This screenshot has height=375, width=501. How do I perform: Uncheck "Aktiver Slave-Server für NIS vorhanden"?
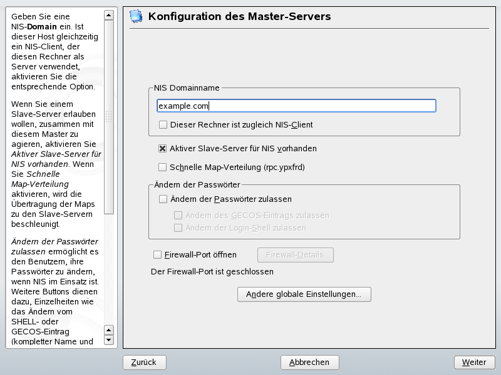pos(162,149)
